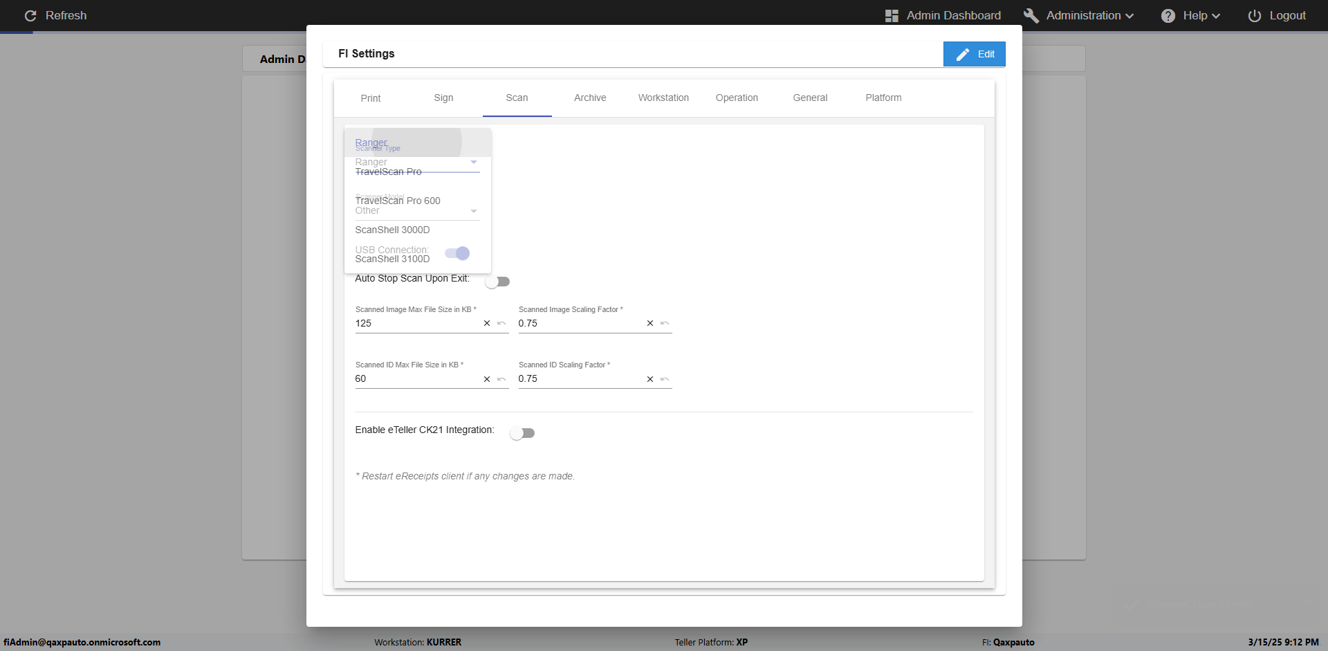
Task: Switch to the Print tab
Action: [x=371, y=98]
